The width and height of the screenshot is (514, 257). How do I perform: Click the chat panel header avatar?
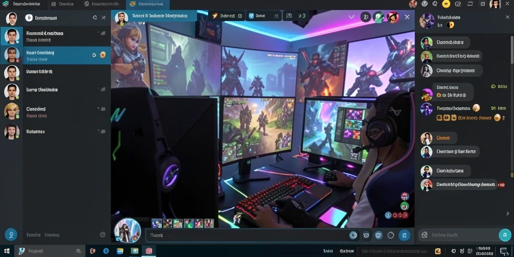[427, 21]
